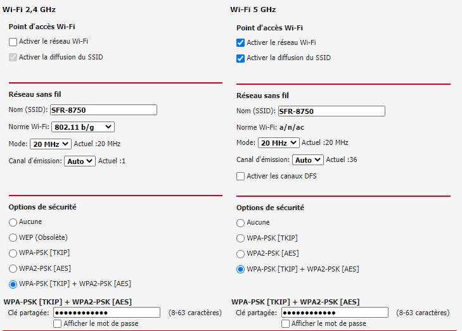Open 2,4 GHz Mode 20 MHz dropdown
This screenshot has width=462, height=331.
coord(51,144)
